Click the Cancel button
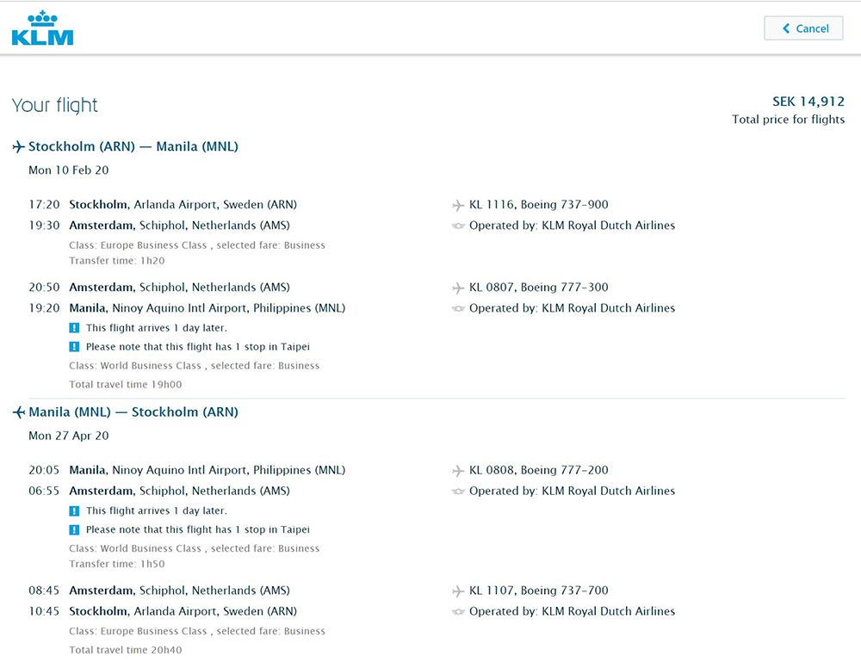861x662 pixels. point(803,28)
